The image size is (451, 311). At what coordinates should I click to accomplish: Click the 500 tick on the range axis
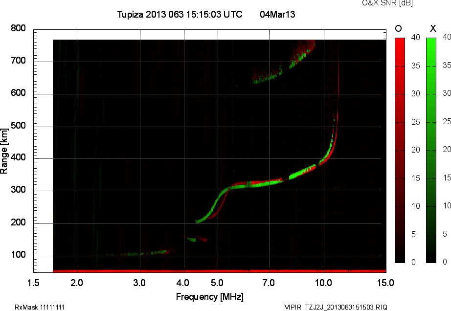pos(18,126)
